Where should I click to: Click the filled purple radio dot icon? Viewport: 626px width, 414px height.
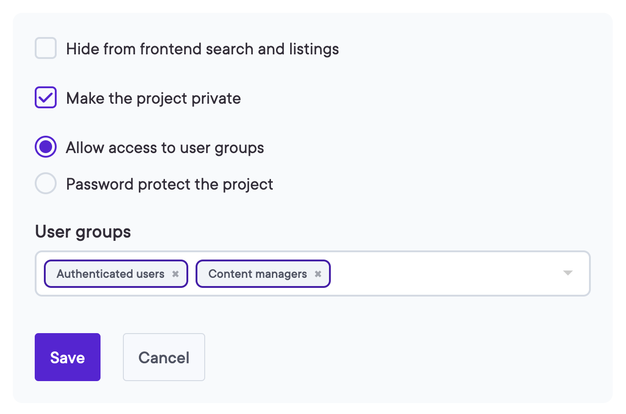[x=46, y=147]
